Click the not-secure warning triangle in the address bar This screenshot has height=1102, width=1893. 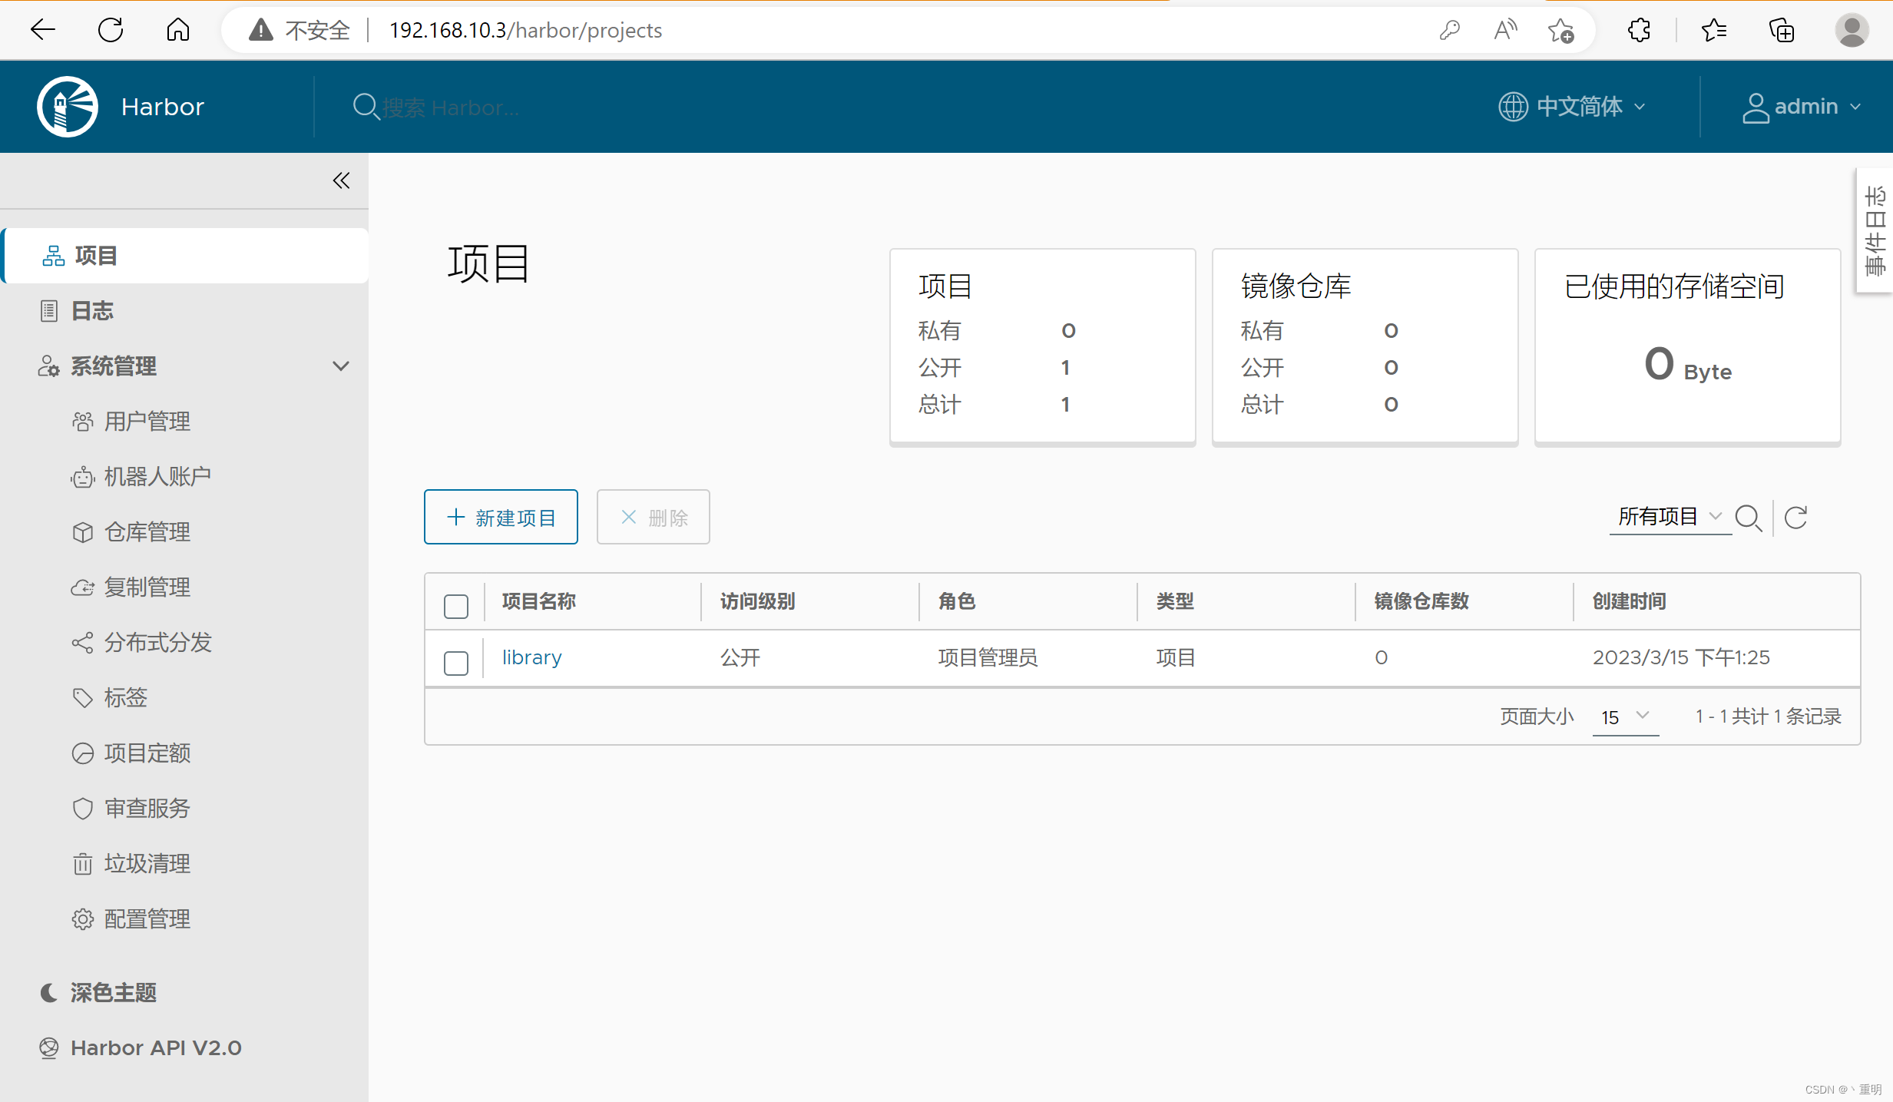tap(261, 30)
